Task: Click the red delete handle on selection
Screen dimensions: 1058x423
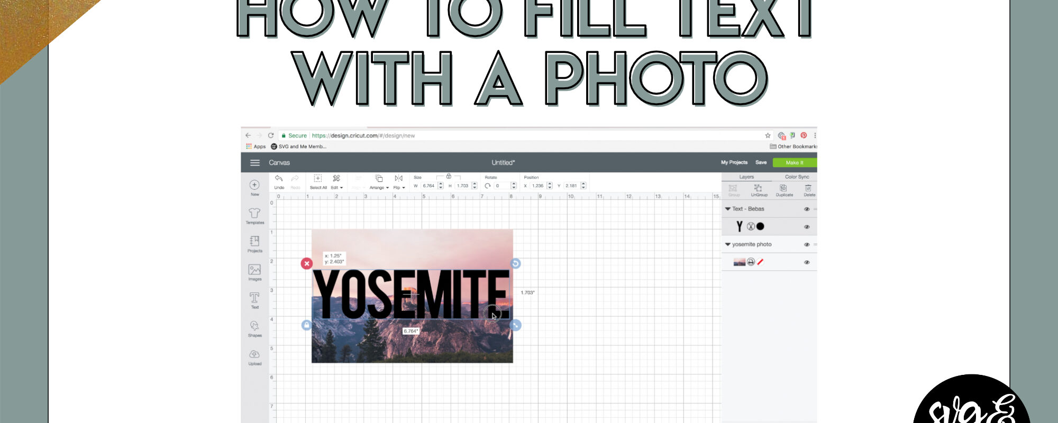Action: pyautogui.click(x=307, y=263)
